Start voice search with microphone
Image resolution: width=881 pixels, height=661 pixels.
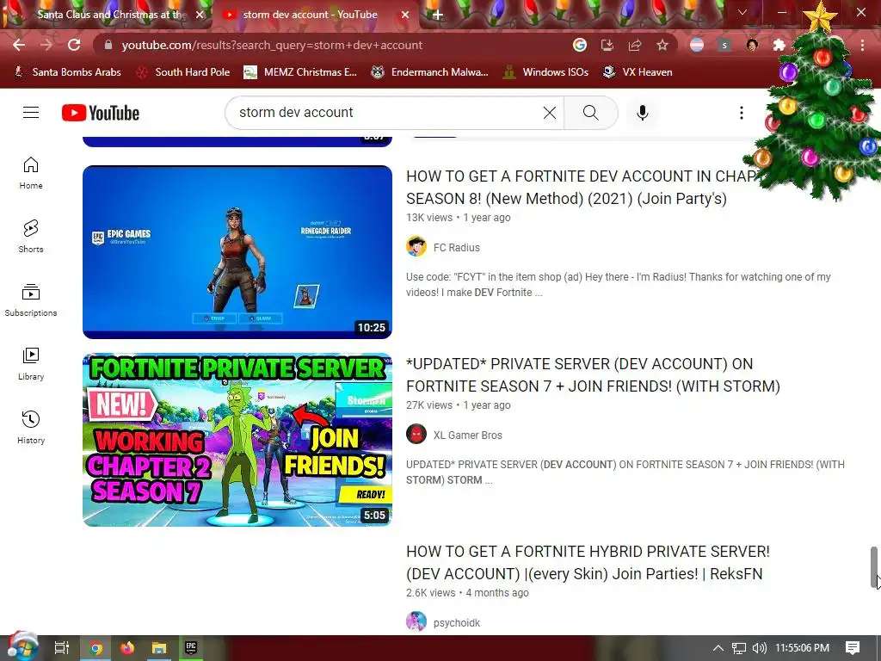(x=642, y=113)
